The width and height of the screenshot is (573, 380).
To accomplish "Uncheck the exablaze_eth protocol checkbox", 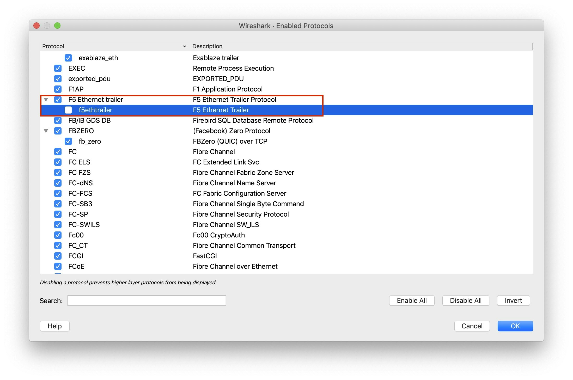I will pyautogui.click(x=68, y=58).
